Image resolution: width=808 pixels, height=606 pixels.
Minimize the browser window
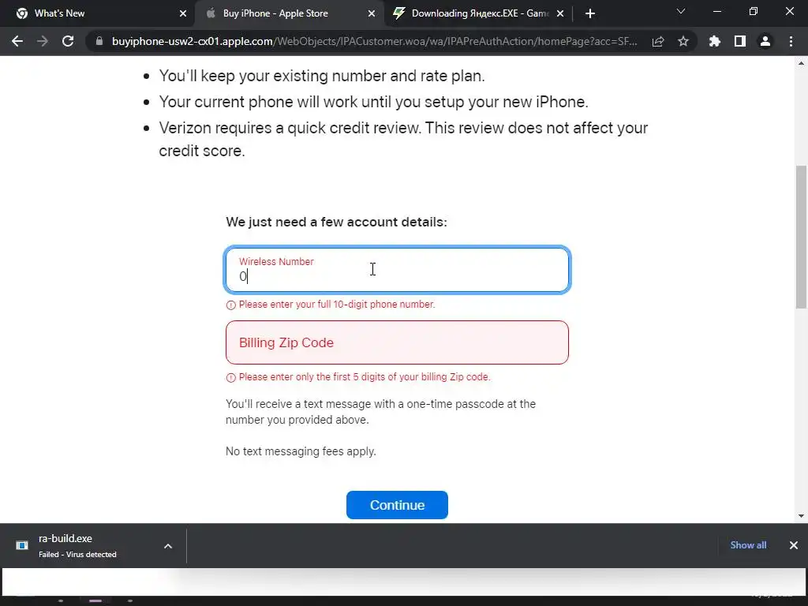click(716, 11)
